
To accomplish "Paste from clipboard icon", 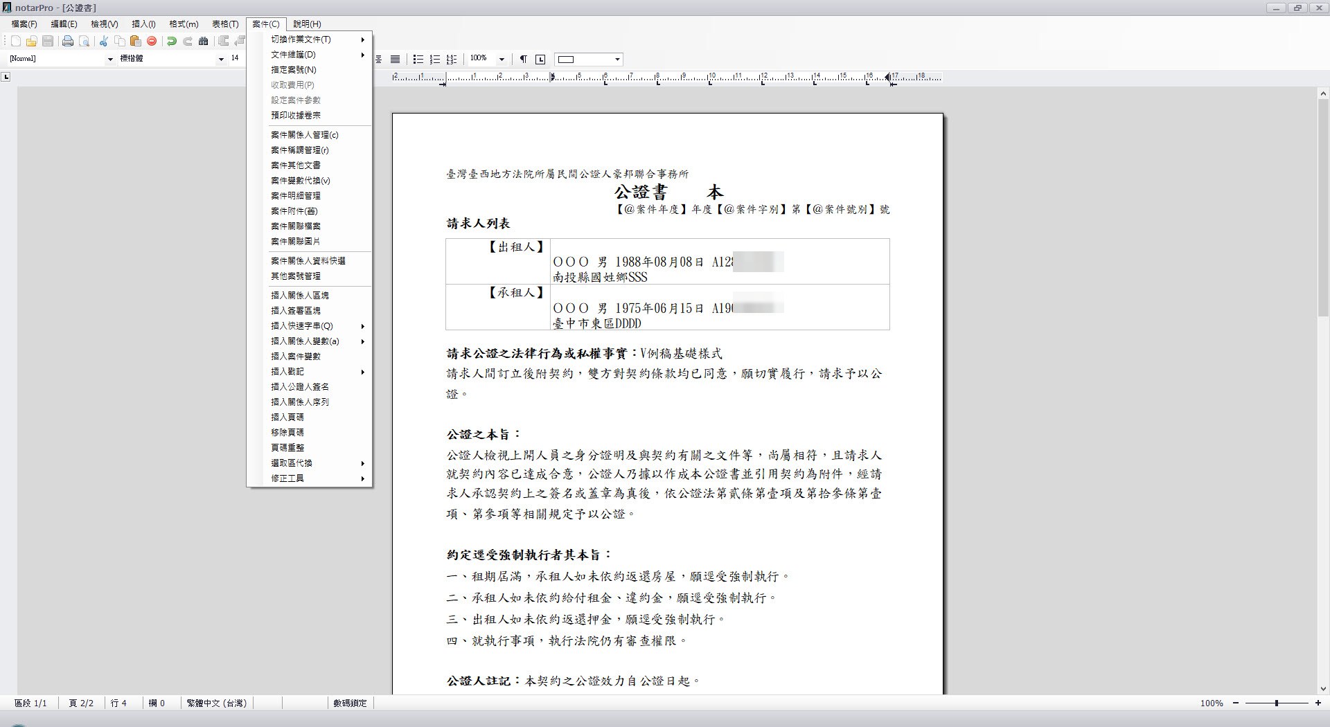I will 136,42.
